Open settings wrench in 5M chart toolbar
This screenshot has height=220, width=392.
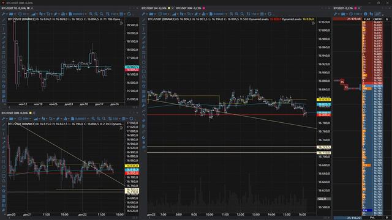143,14
